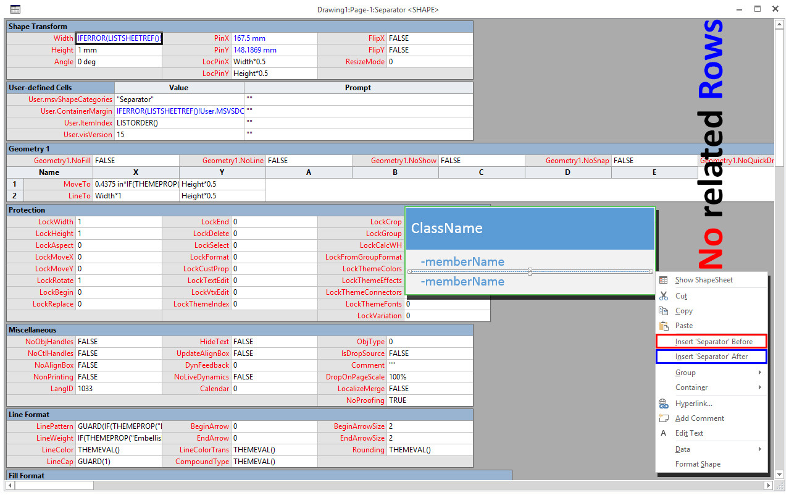Click the LockRotate value cell
Image resolution: width=789 pixels, height=495 pixels.
coord(119,281)
